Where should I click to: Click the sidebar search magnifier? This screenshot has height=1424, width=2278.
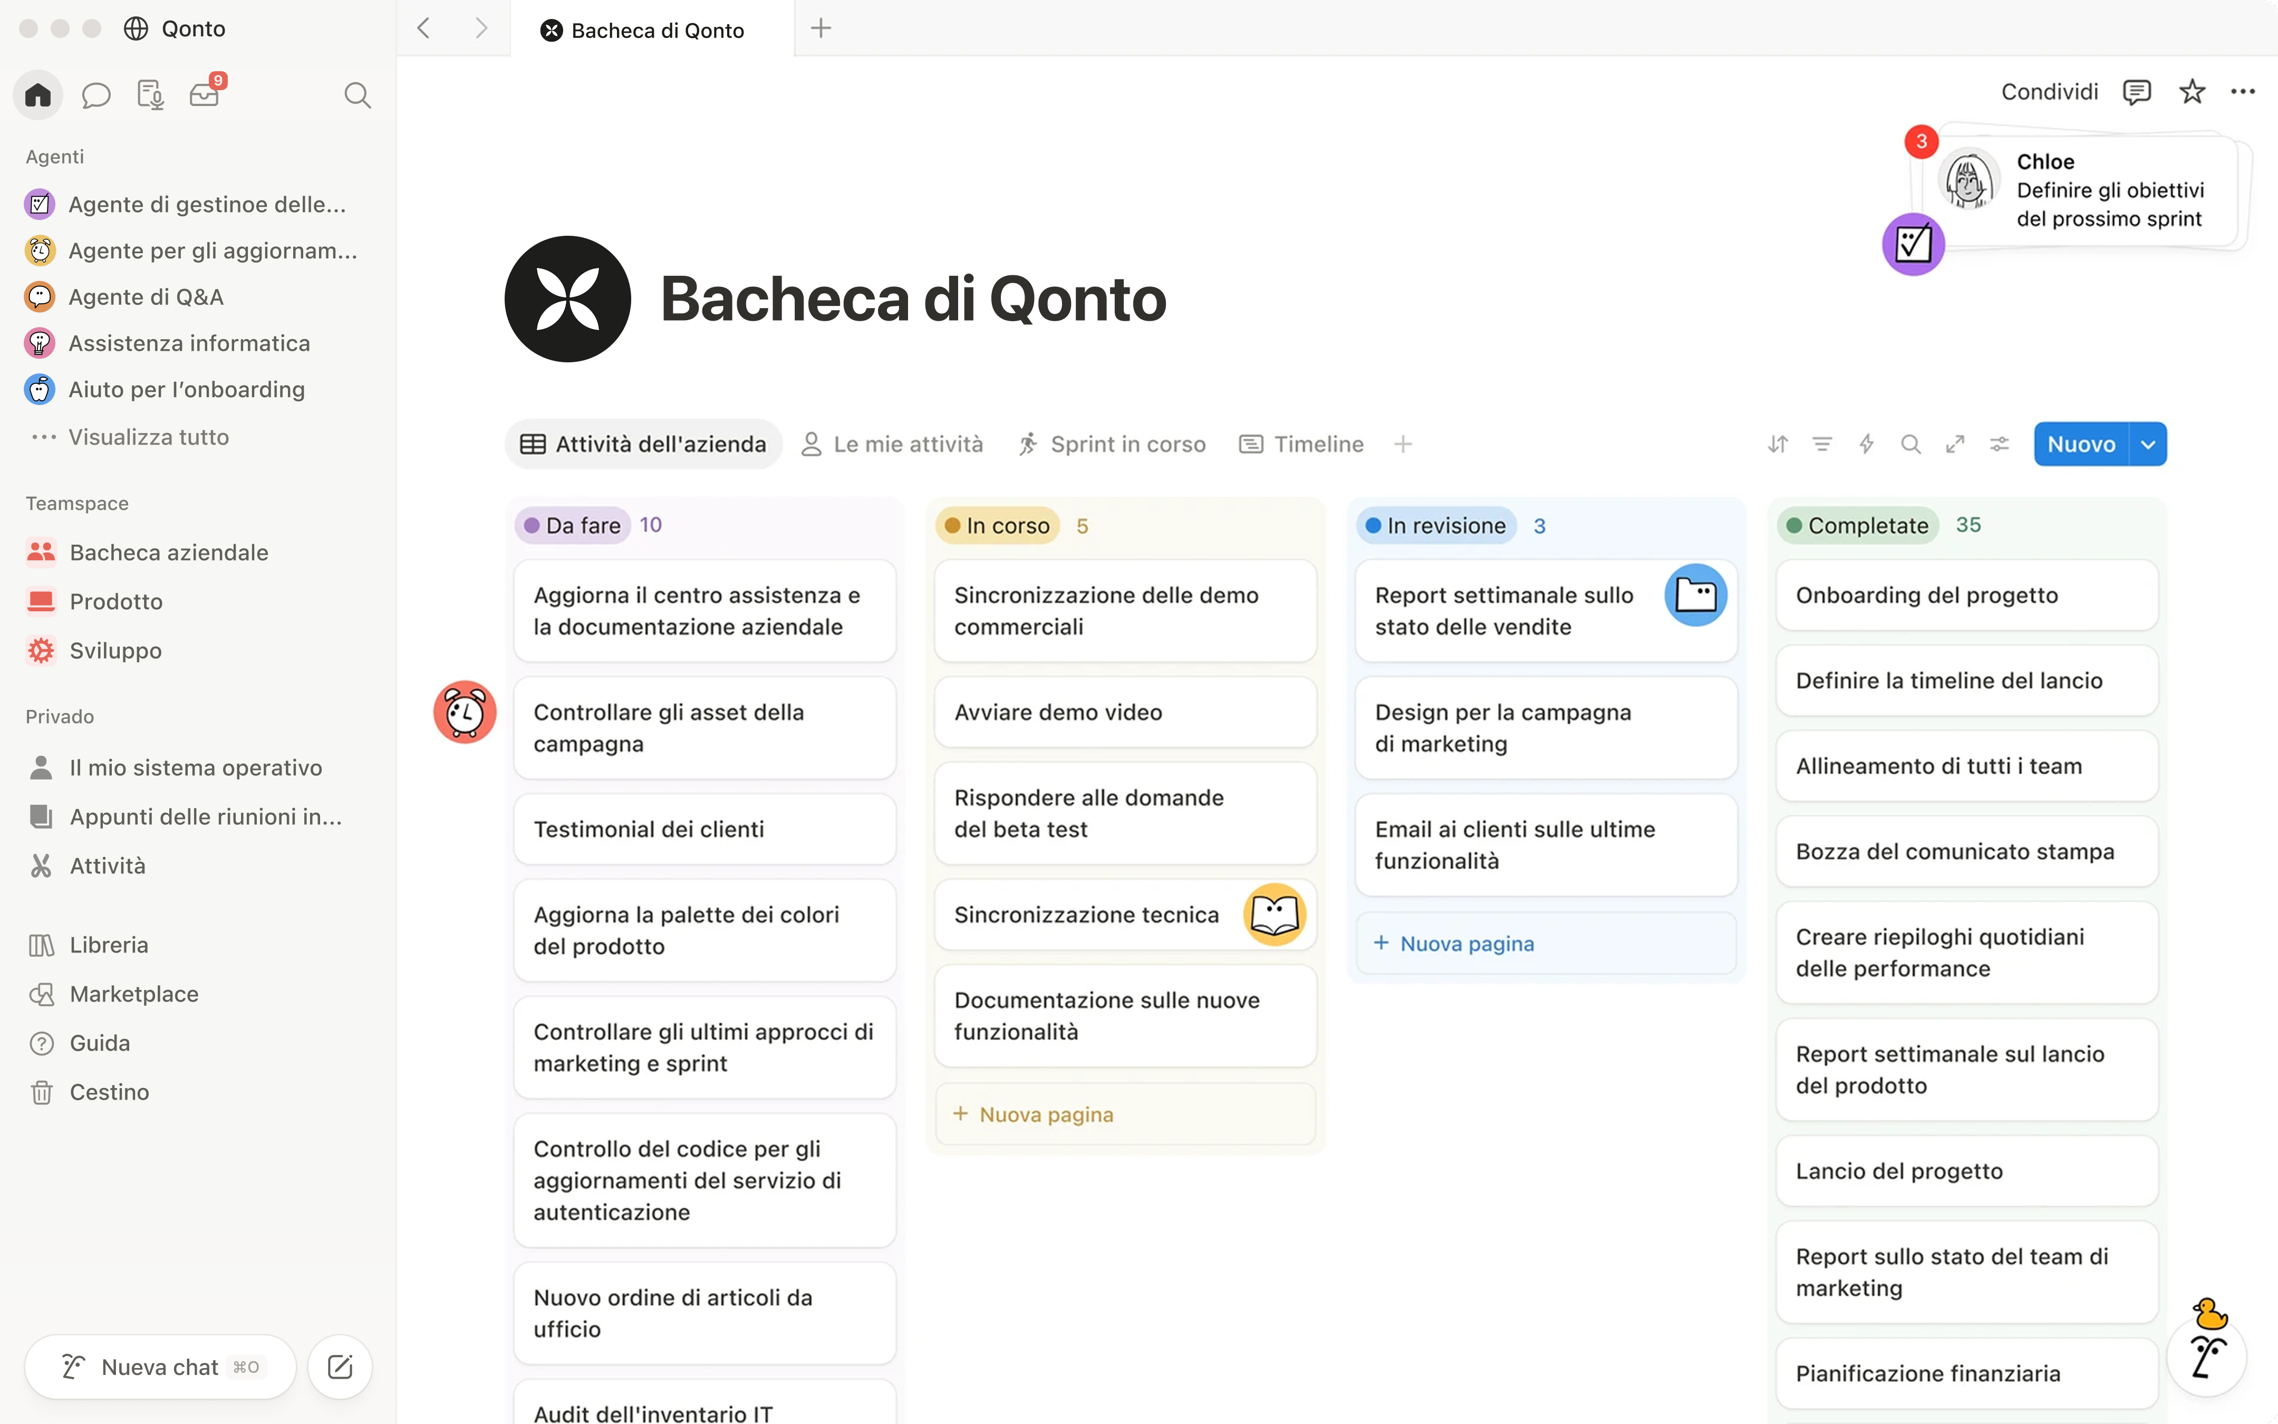pyautogui.click(x=357, y=95)
